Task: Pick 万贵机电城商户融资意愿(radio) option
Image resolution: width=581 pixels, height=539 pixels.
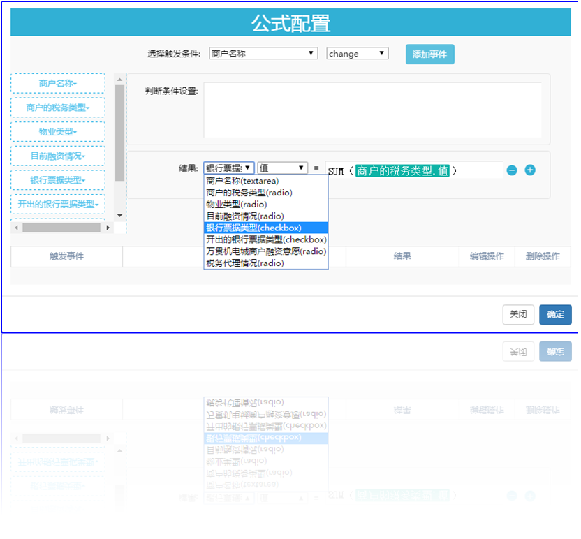Action: pyautogui.click(x=265, y=251)
